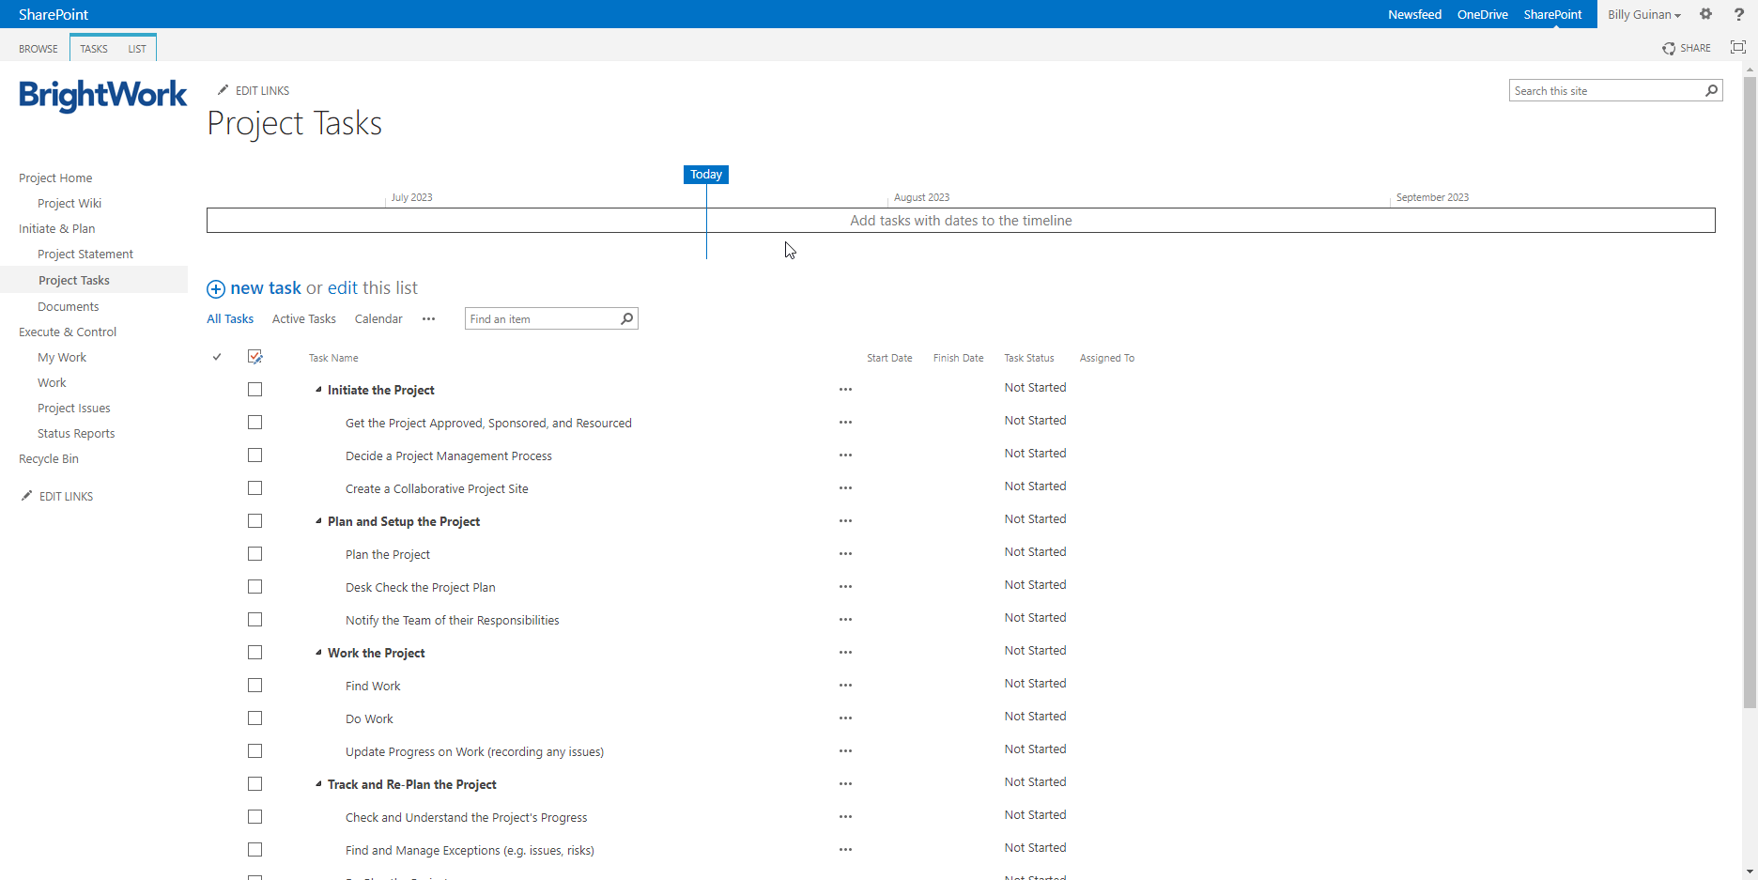Click the magnifier in Search this site
Image resolution: width=1758 pixels, height=880 pixels.
click(x=1712, y=90)
